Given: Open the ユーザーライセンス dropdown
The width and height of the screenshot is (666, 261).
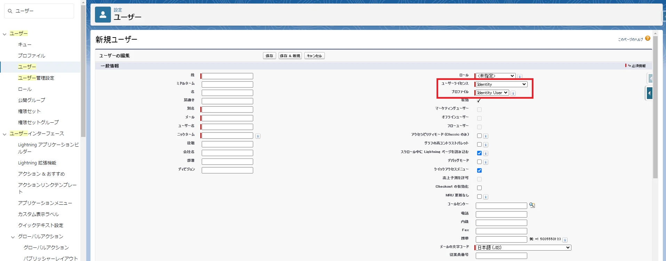Looking at the screenshot, I should tap(501, 84).
